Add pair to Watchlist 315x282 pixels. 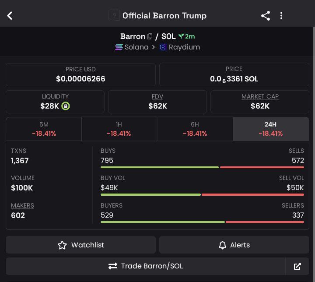80,245
